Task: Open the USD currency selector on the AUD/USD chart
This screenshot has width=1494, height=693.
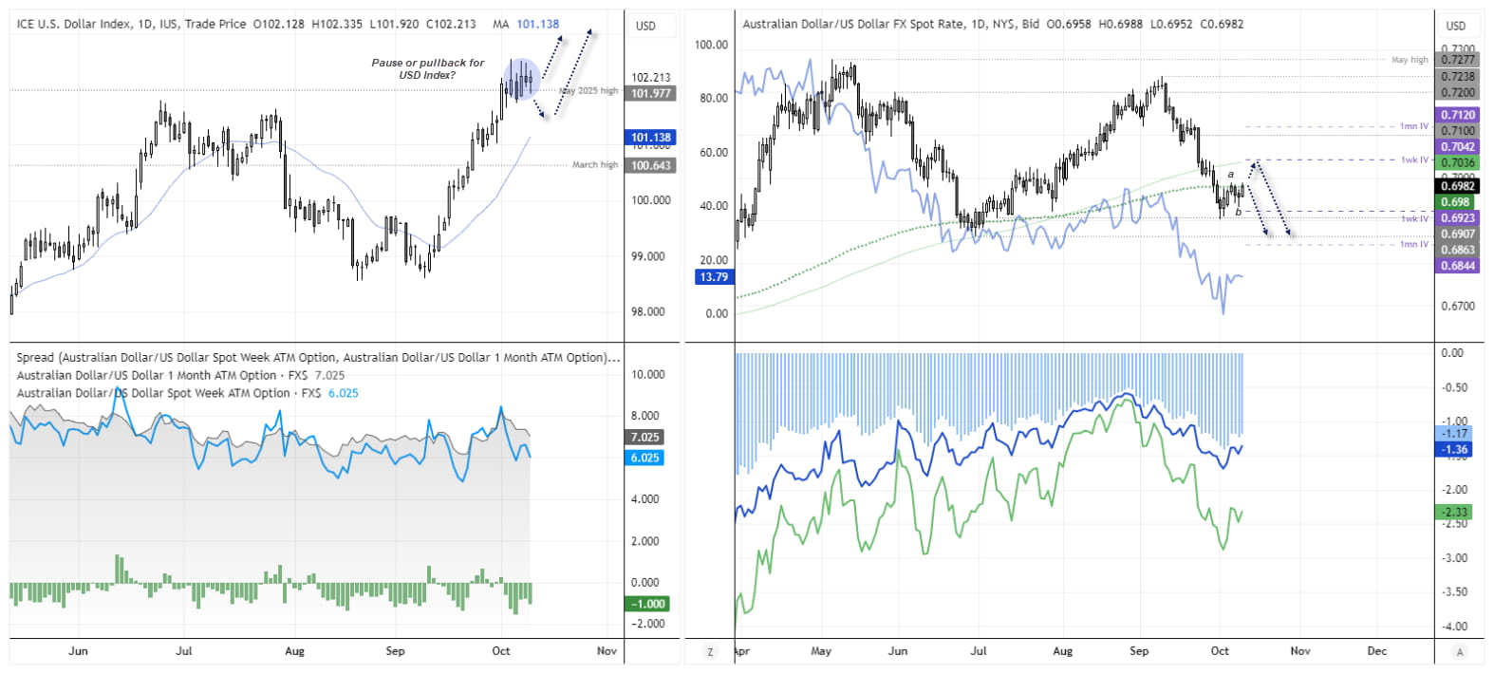Action: click(x=1456, y=26)
